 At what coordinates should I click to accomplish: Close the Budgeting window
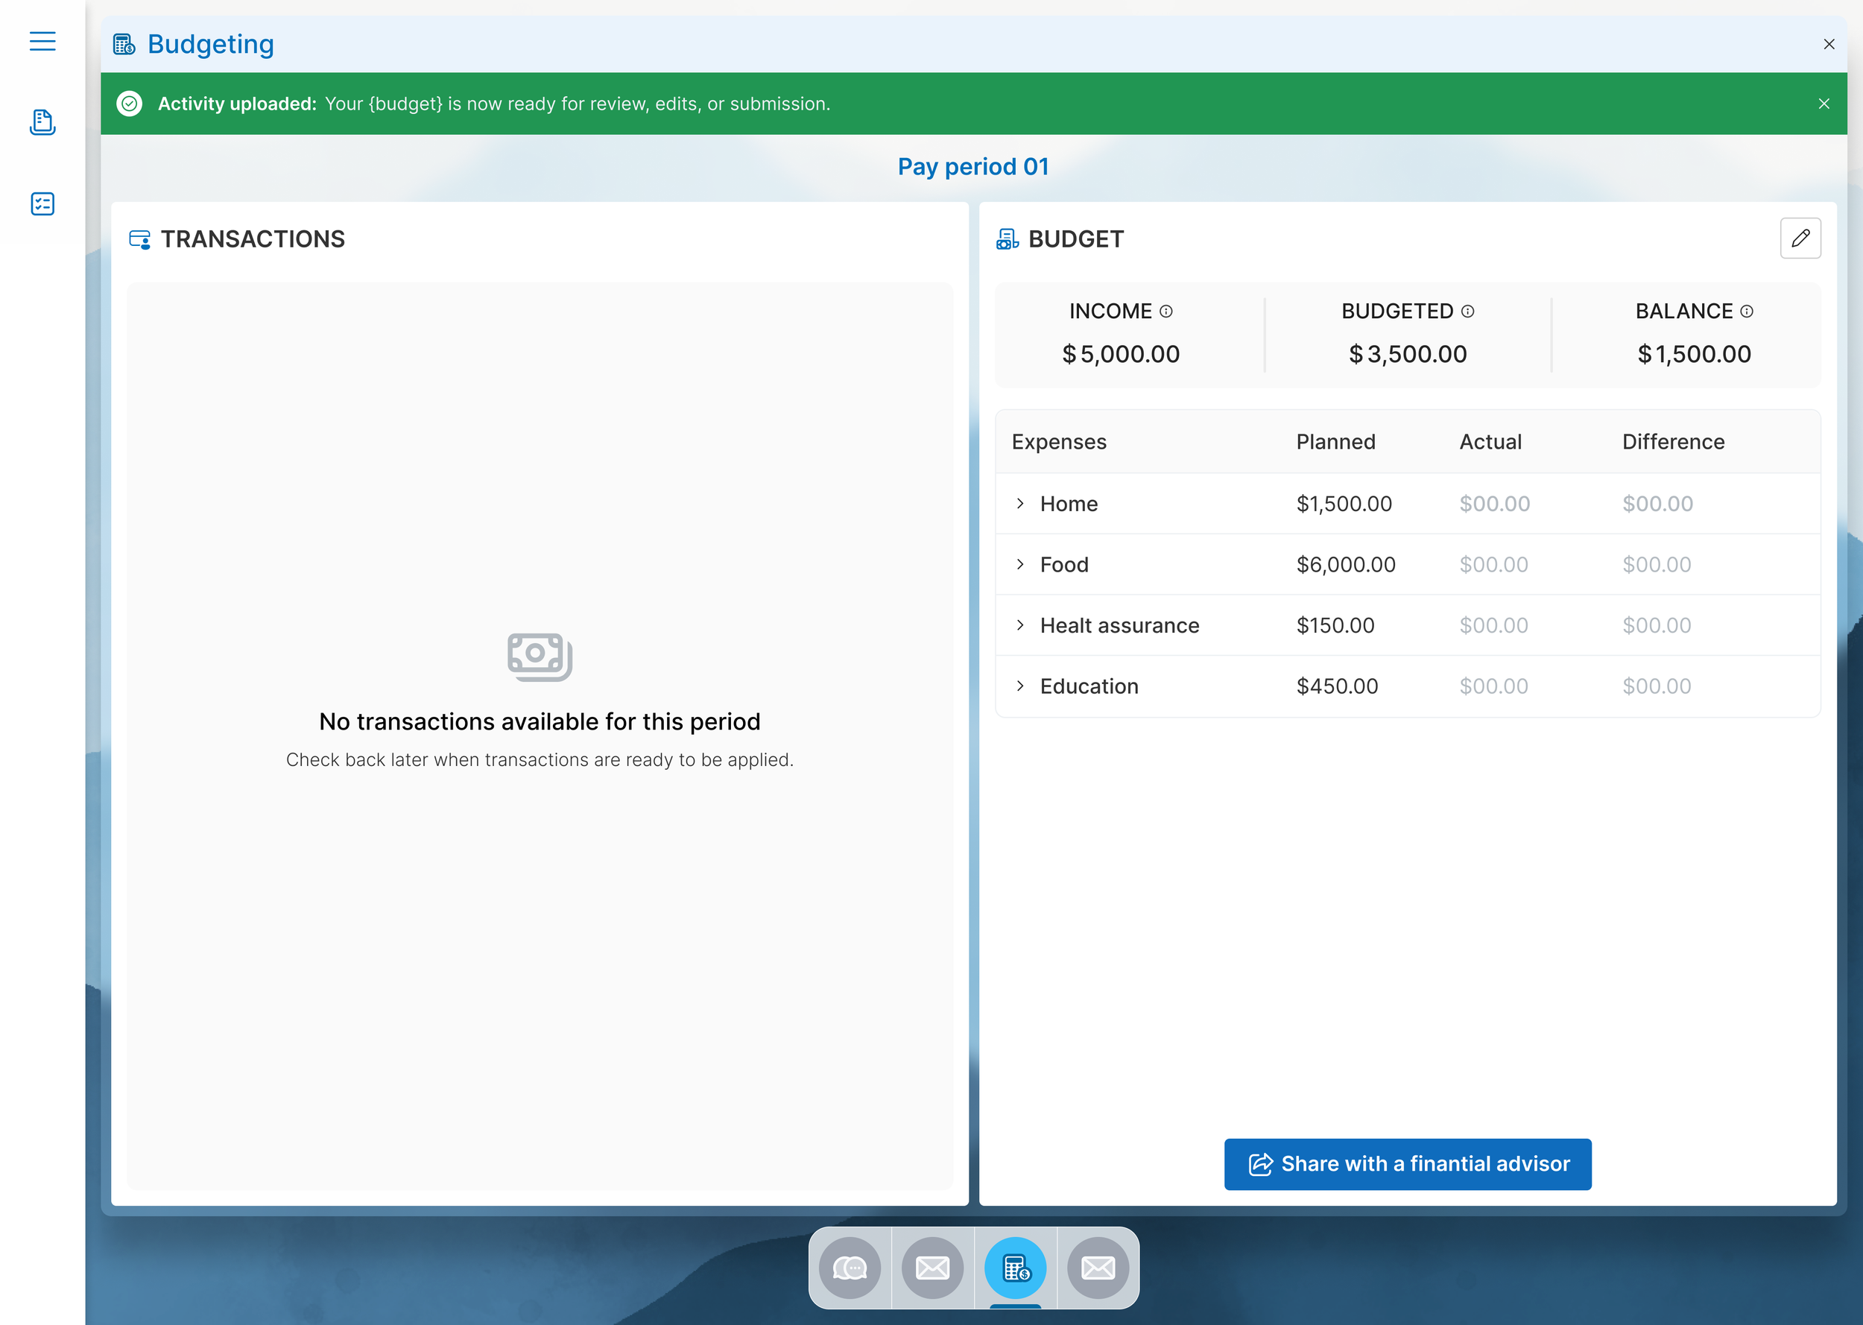[1829, 44]
